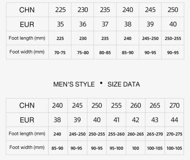Click foot length 255-260 cell

click(116, 134)
